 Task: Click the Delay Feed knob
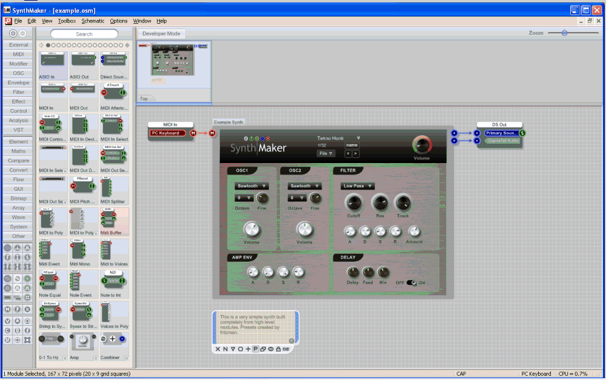pyautogui.click(x=368, y=272)
